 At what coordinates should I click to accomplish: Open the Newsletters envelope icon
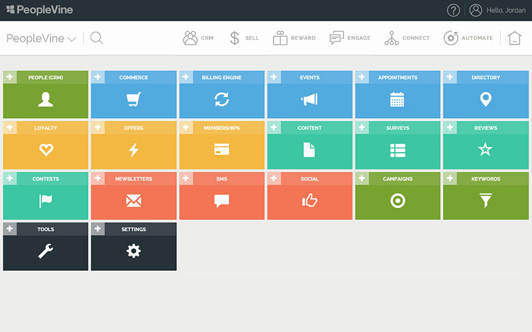point(134,201)
